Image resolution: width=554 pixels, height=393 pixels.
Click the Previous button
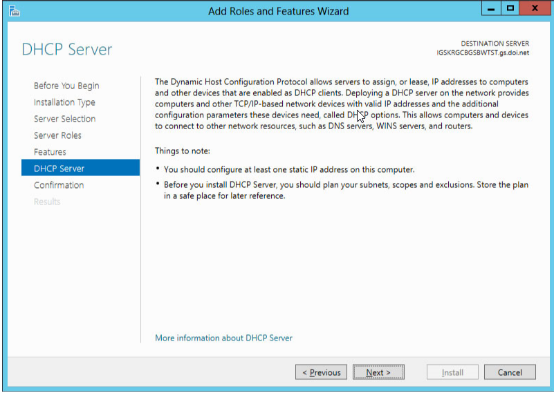321,372
